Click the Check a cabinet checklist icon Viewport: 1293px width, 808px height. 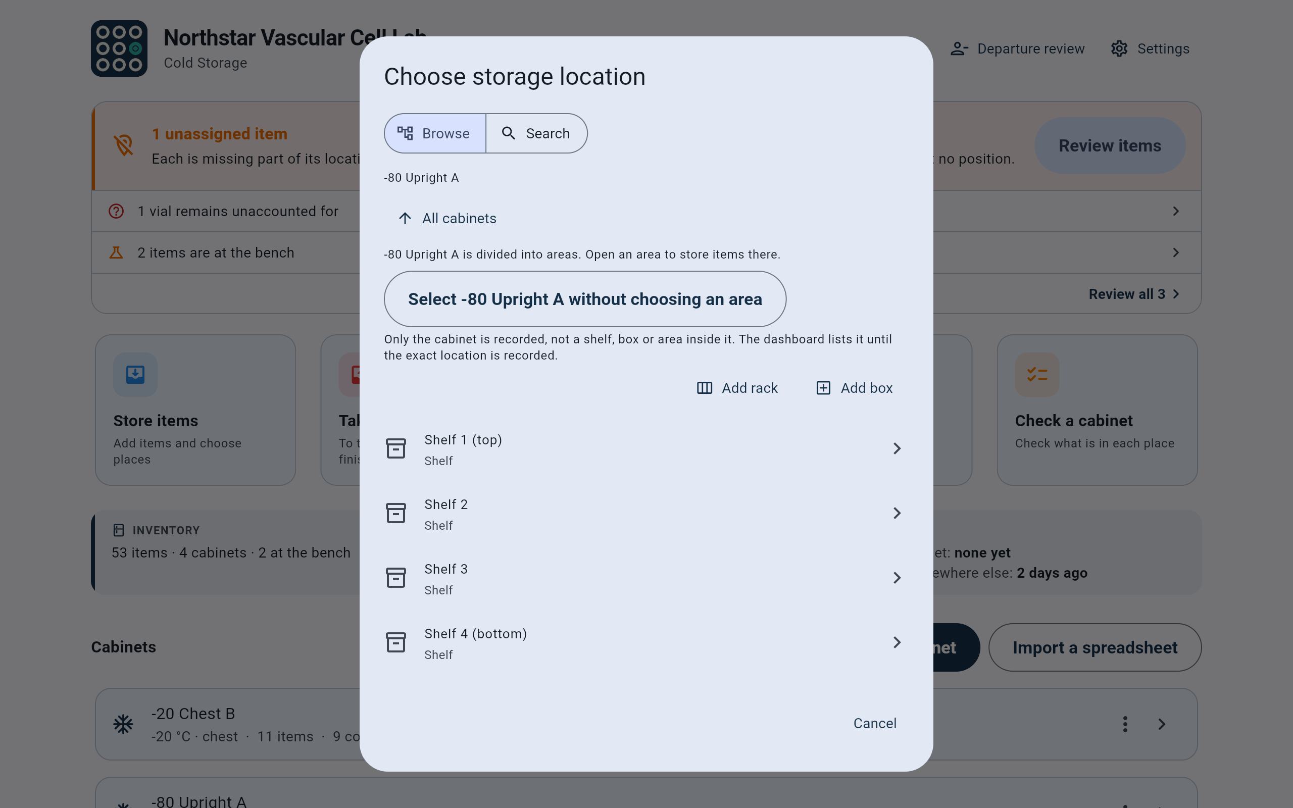point(1037,375)
